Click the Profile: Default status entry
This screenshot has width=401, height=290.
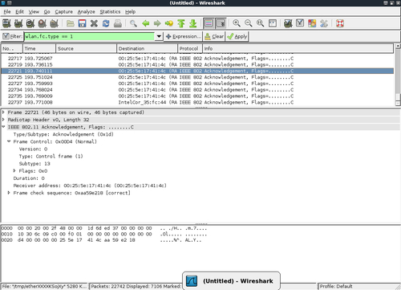(x=336, y=286)
